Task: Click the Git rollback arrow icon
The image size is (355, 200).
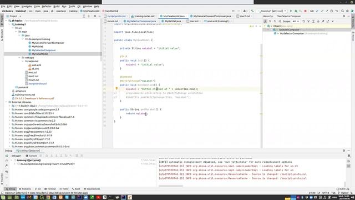Action: 337,11
